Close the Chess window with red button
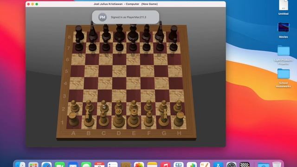The height and width of the screenshot is (167, 297). (28, 4)
